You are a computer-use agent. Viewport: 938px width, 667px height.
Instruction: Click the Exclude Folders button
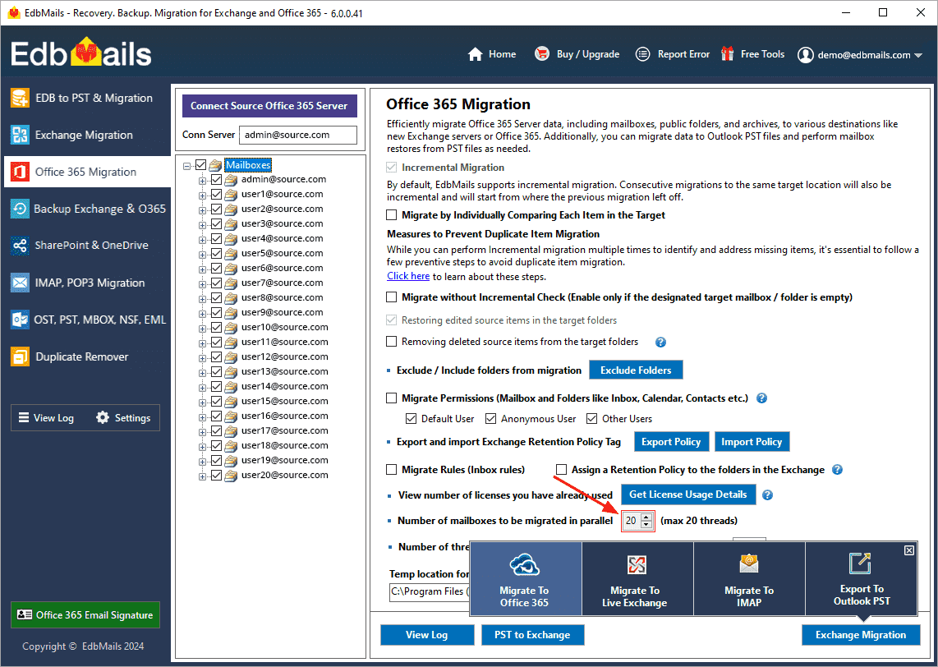(x=635, y=370)
